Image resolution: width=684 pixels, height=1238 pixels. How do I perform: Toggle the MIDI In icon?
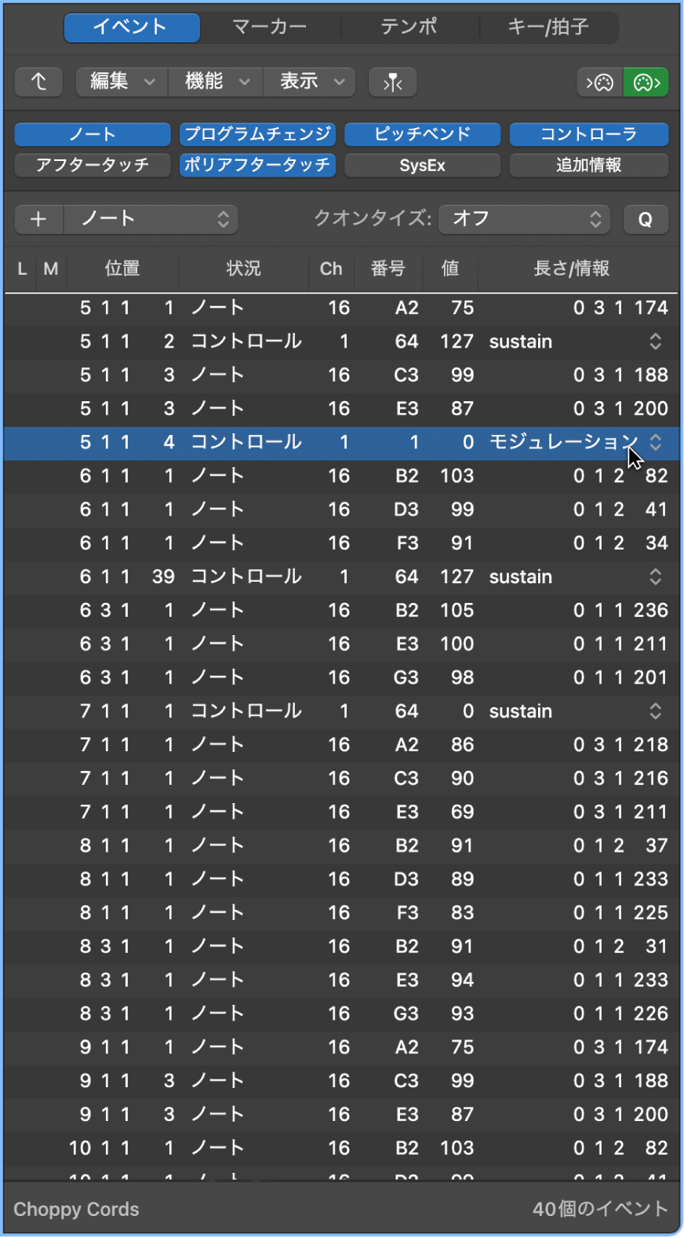click(x=599, y=82)
